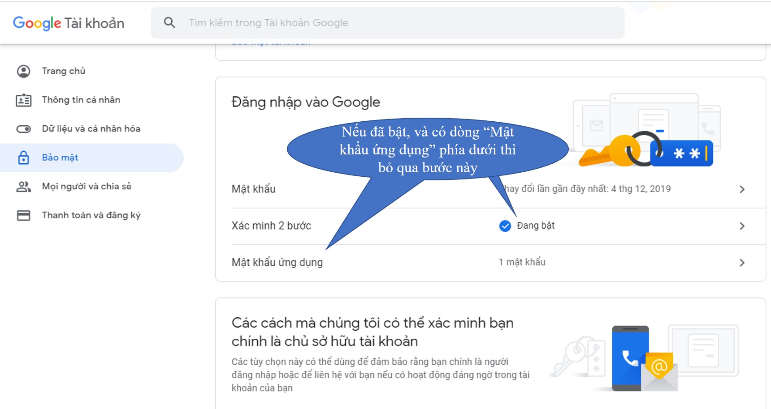Open the Trang chủ menu item
This screenshot has height=409, width=771.
pos(64,71)
